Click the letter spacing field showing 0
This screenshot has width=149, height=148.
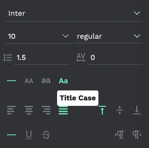coord(115,58)
